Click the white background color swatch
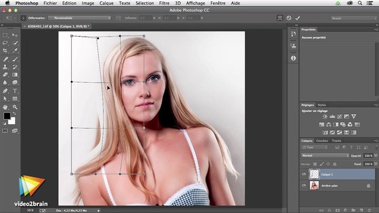 point(12,121)
